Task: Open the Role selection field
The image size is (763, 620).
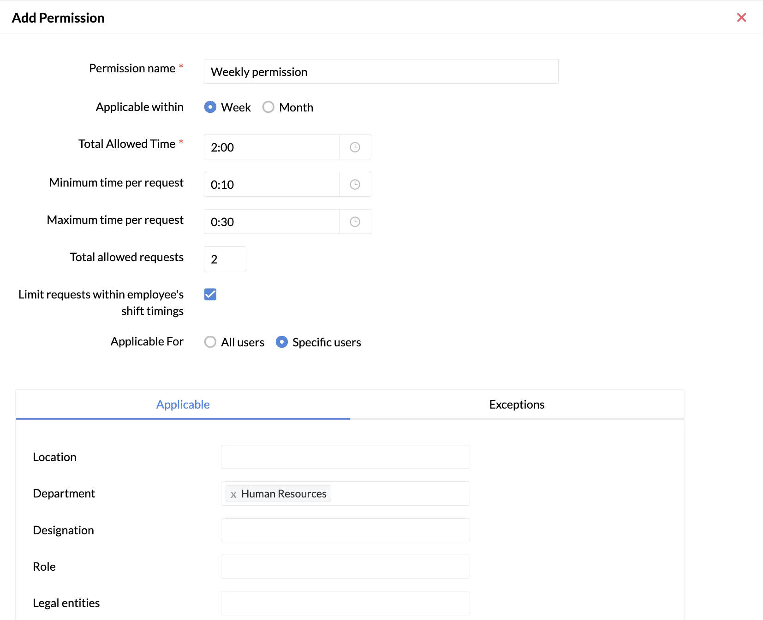Action: (346, 567)
